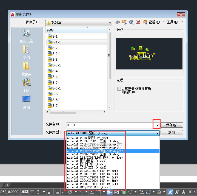Open the 历史记录 history location
This screenshot has width=197, height=196.
click(x=27, y=36)
